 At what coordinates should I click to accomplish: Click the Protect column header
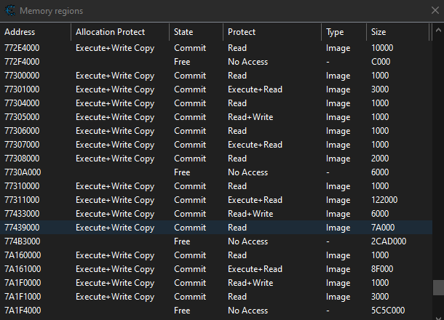pyautogui.click(x=242, y=32)
